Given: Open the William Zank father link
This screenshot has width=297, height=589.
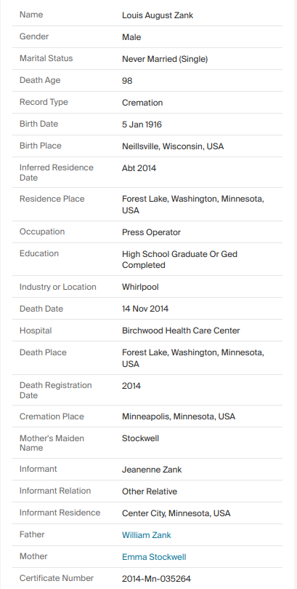Looking at the screenshot, I should tap(147, 535).
